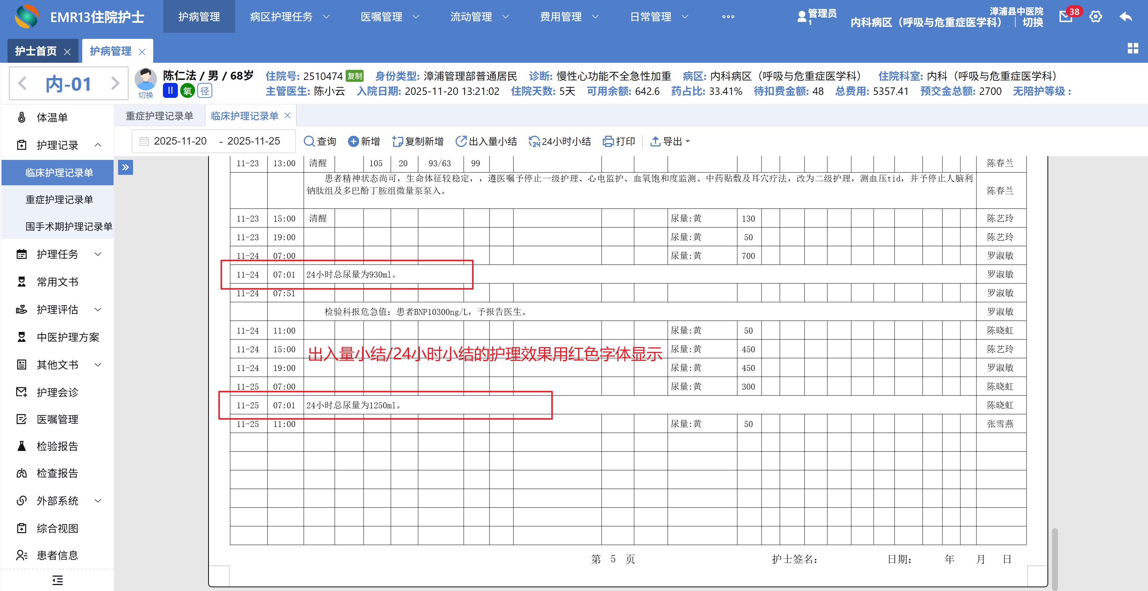Viewport: 1148px width, 591px height.
Task: Go to next patient bed arrow
Action: pyautogui.click(x=115, y=83)
